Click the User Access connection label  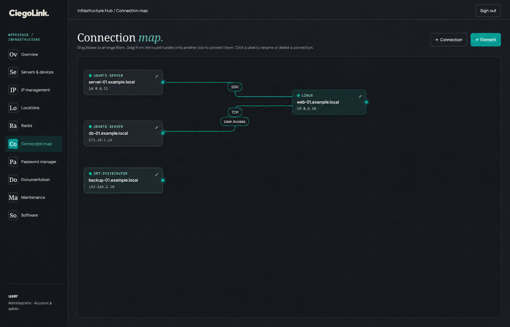click(235, 121)
